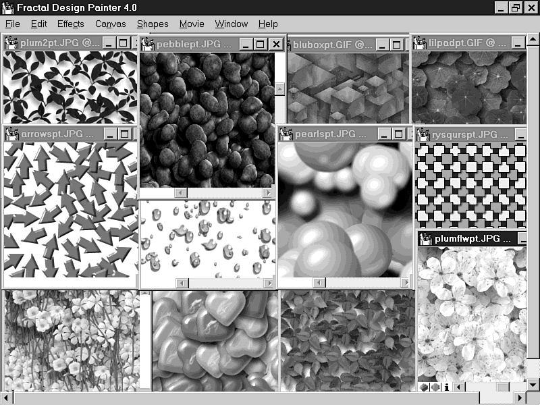Click the lilpadpt.GIF window's title icon
540x405 pixels.
pos(419,43)
